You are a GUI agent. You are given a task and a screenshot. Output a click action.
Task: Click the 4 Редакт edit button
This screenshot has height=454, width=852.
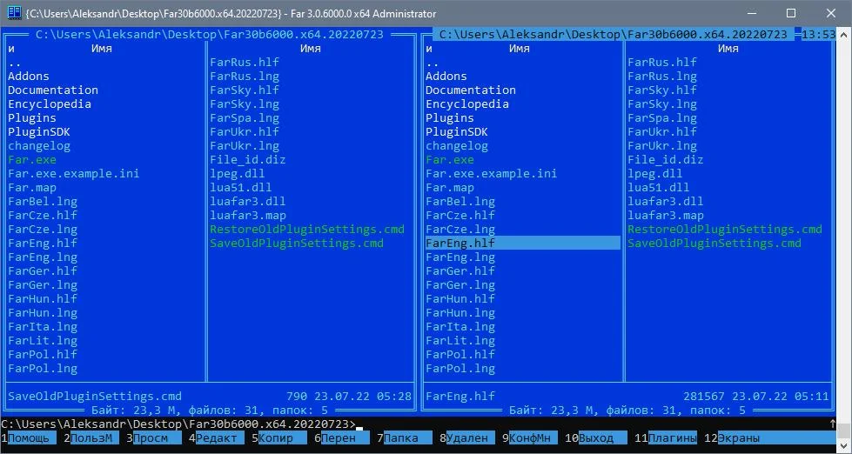point(217,438)
